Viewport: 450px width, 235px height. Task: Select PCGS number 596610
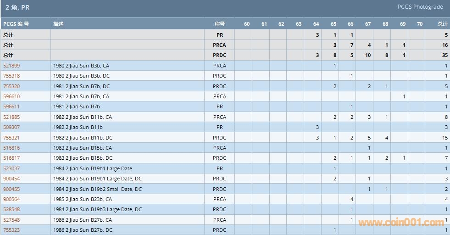(x=11, y=96)
